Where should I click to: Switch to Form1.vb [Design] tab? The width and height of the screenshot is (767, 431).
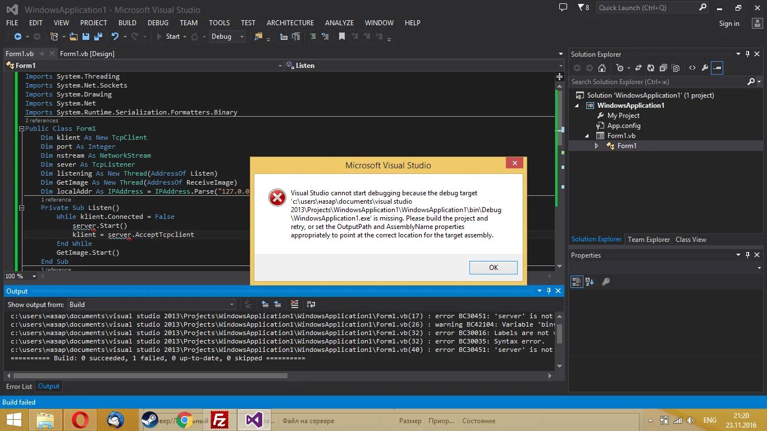[87, 54]
